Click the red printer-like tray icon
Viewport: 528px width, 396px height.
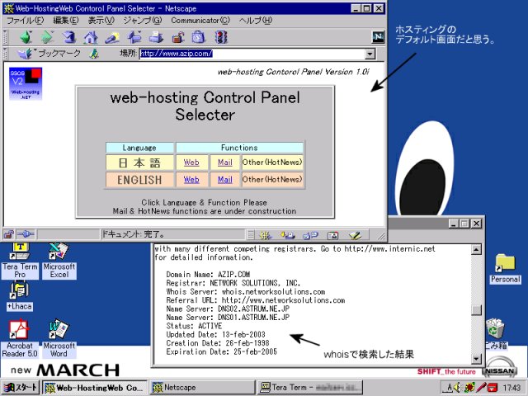point(493,387)
